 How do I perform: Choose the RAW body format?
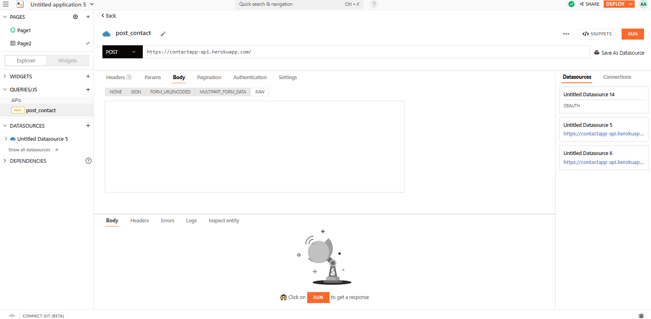coord(260,92)
